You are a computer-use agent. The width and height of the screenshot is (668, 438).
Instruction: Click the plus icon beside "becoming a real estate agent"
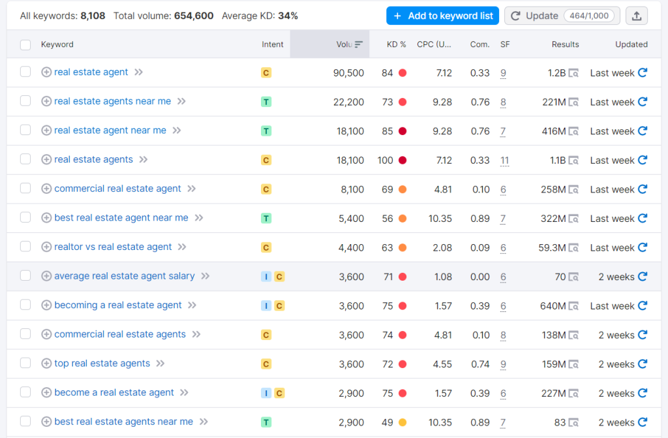(x=46, y=305)
